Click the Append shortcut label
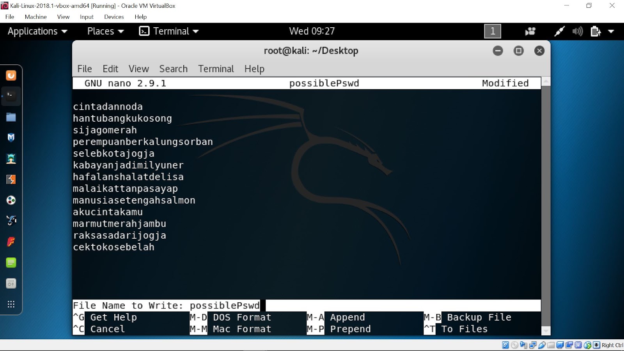The height and width of the screenshot is (351, 624). click(x=347, y=317)
